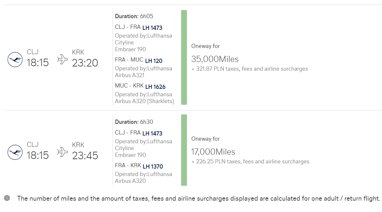Click the green bar of the 6h05 flight

click(x=184, y=57)
